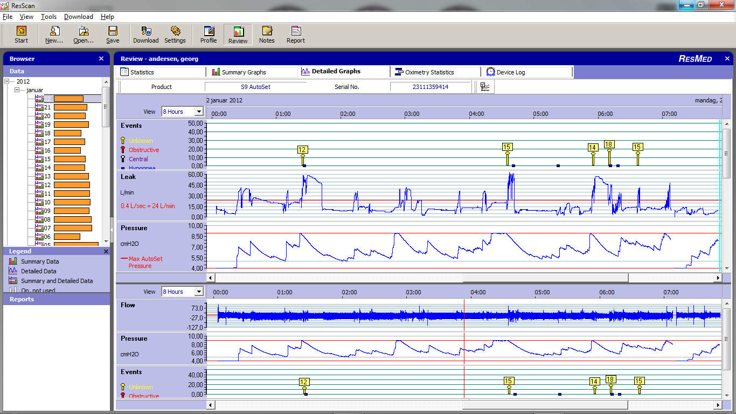736x414 pixels.
Task: Click the Detailed Data legend icon
Action: click(13, 271)
